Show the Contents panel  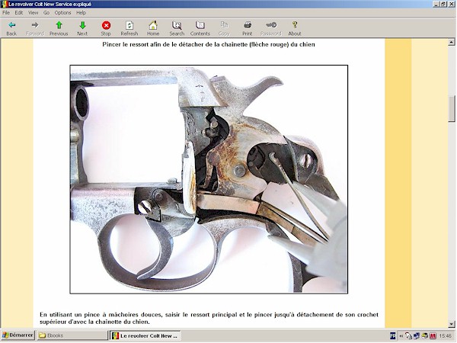[200, 28]
